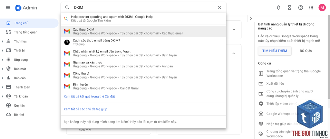Expand the Thiết bị menu arrow
330x139 pixels.
coord(3,51)
